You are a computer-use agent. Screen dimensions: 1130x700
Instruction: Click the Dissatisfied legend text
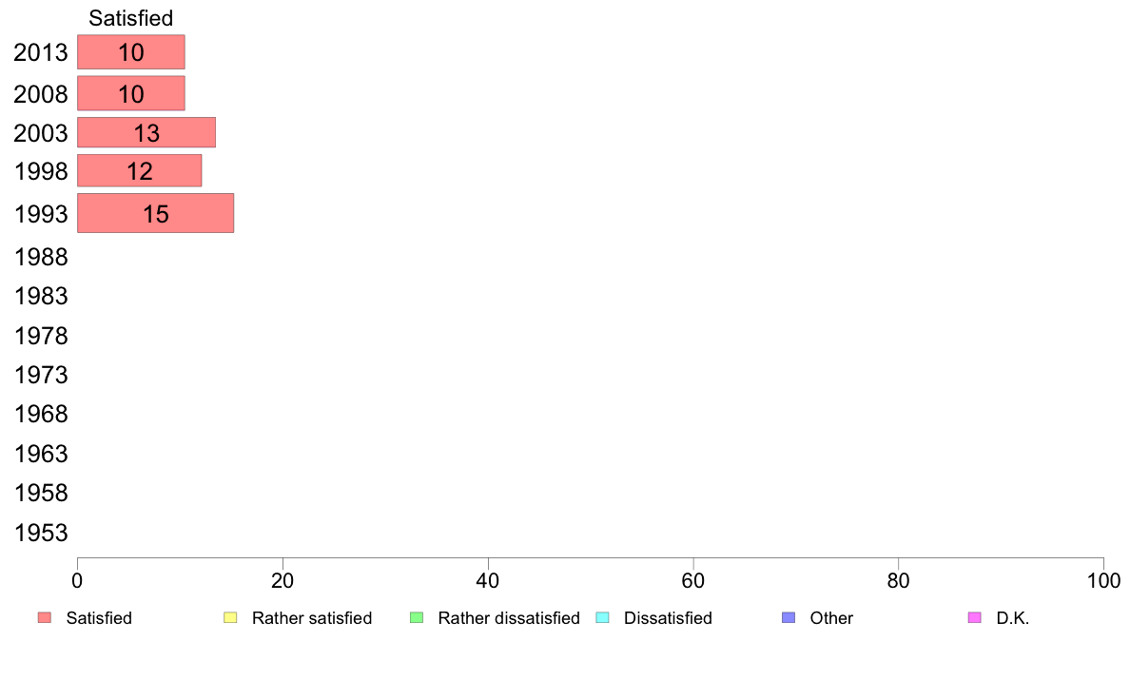668,618
